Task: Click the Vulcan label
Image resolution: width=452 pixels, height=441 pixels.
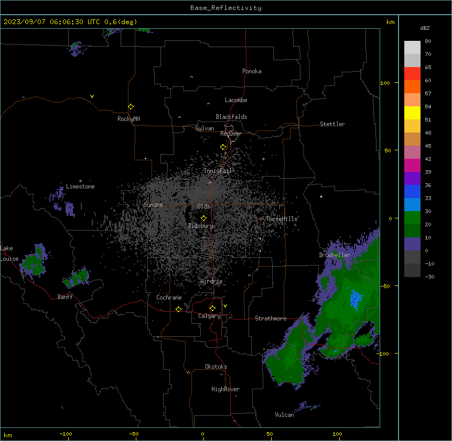Action: point(285,415)
